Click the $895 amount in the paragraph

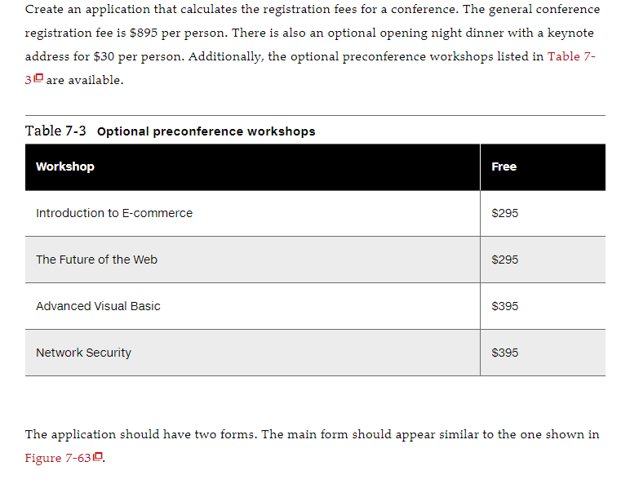144,33
